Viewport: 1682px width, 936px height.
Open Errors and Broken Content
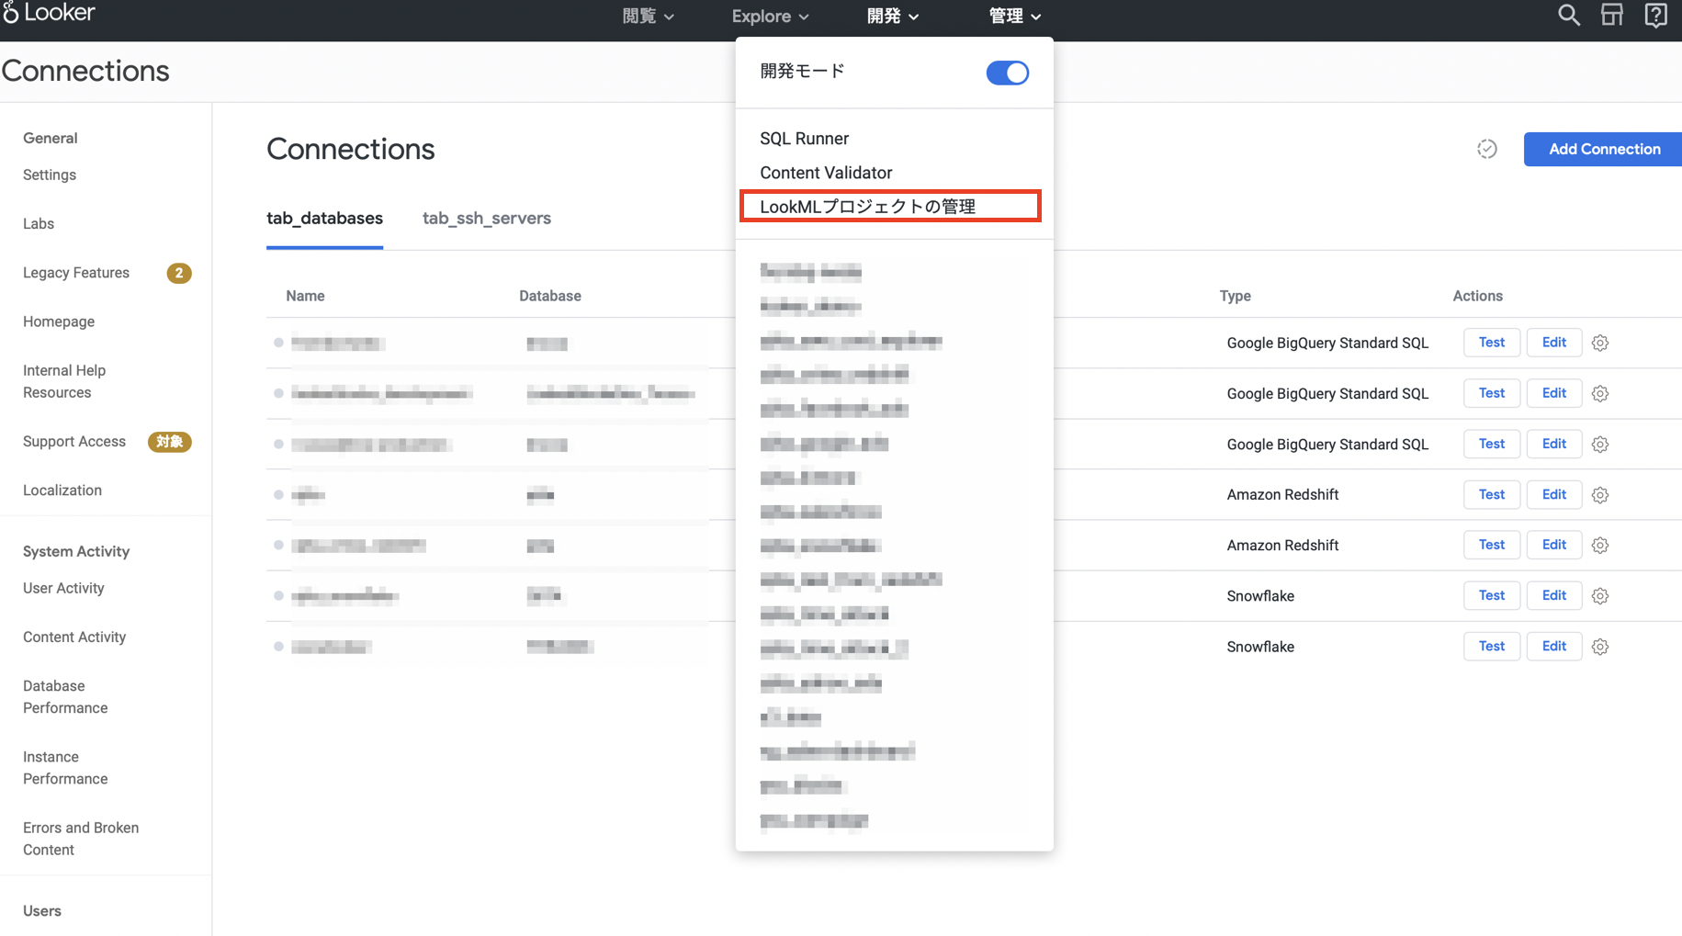[x=81, y=839]
